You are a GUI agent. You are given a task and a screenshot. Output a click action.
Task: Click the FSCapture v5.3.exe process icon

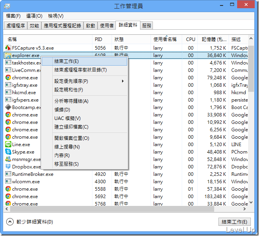pos(8,48)
